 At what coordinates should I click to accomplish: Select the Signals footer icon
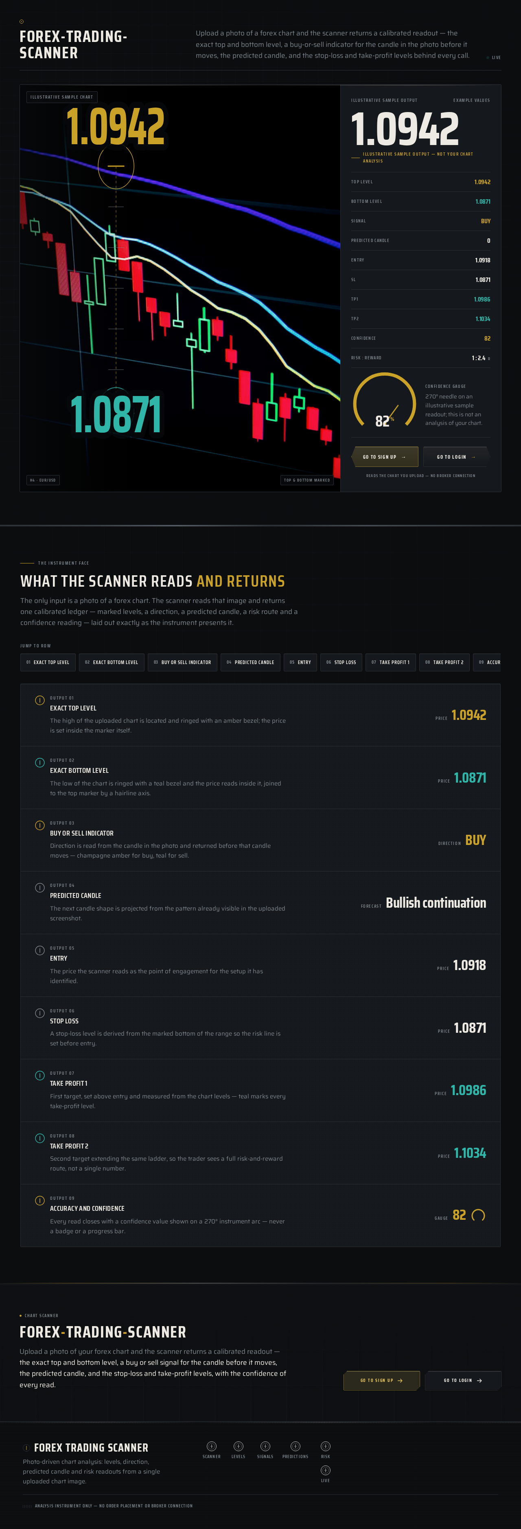(x=265, y=1446)
